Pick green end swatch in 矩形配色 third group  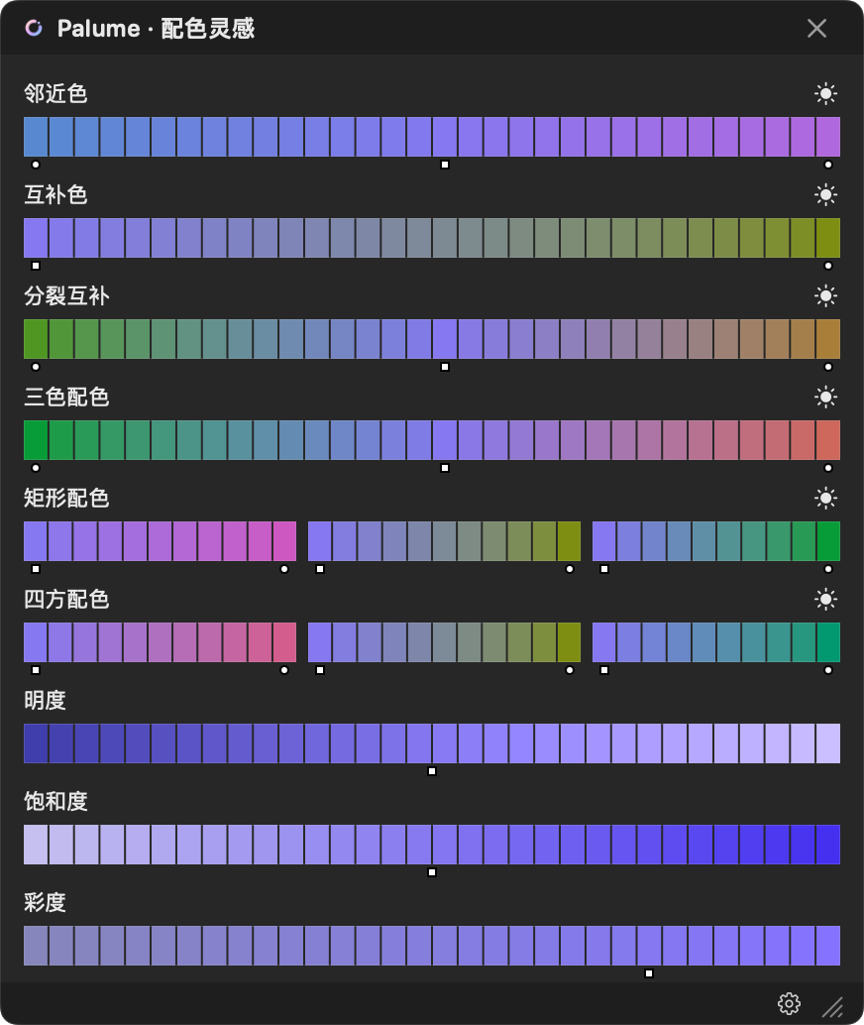(828, 541)
